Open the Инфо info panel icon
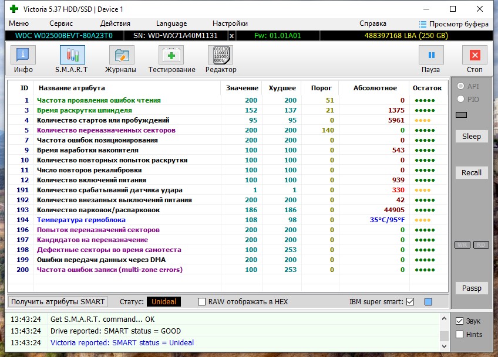The width and height of the screenshot is (498, 357). click(23, 55)
